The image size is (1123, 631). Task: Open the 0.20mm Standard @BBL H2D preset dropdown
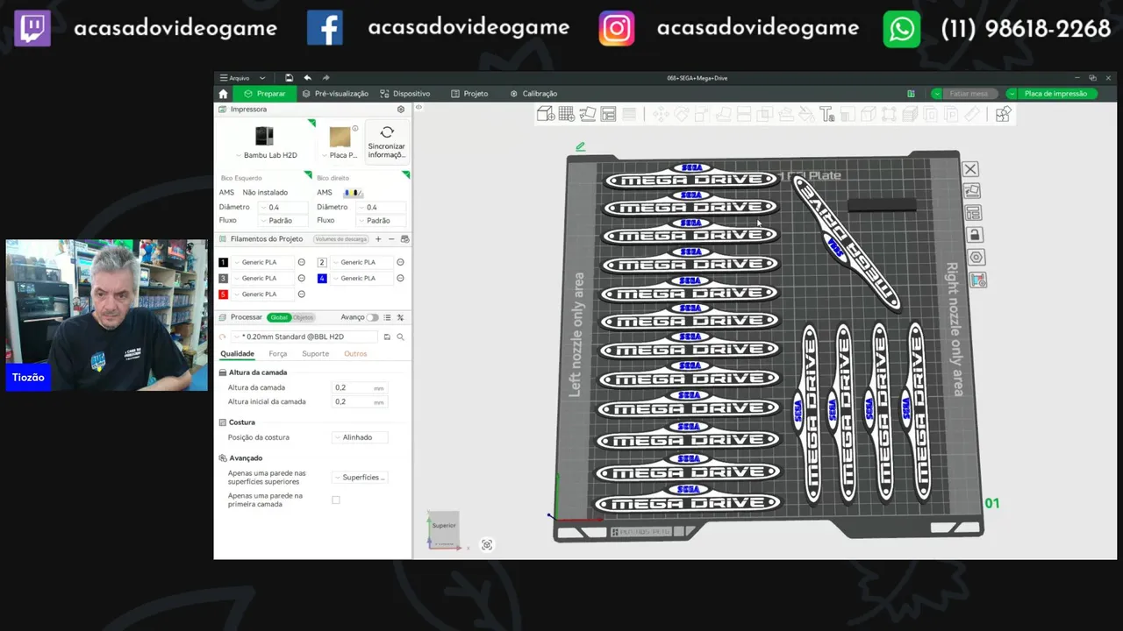tap(305, 337)
